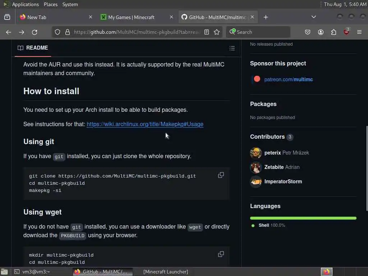Switch to GitHub MultiMC taskbar window
The image size is (368, 276).
pos(102,272)
